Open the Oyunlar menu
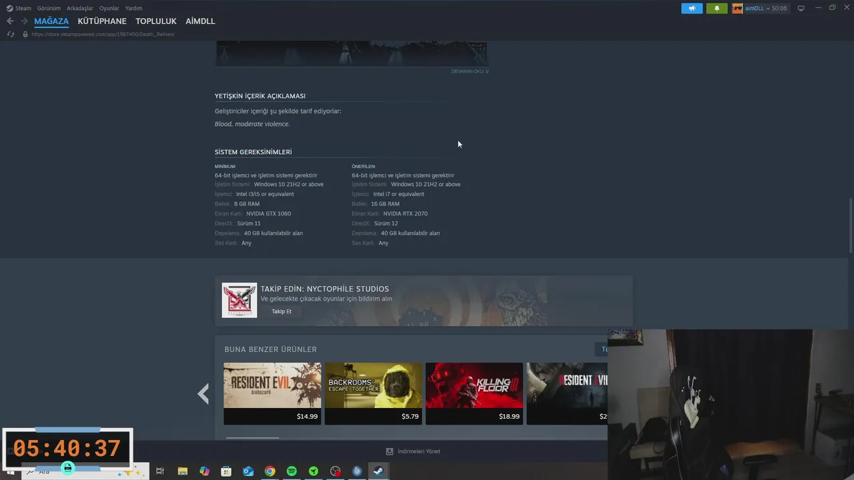The image size is (854, 480). click(109, 9)
